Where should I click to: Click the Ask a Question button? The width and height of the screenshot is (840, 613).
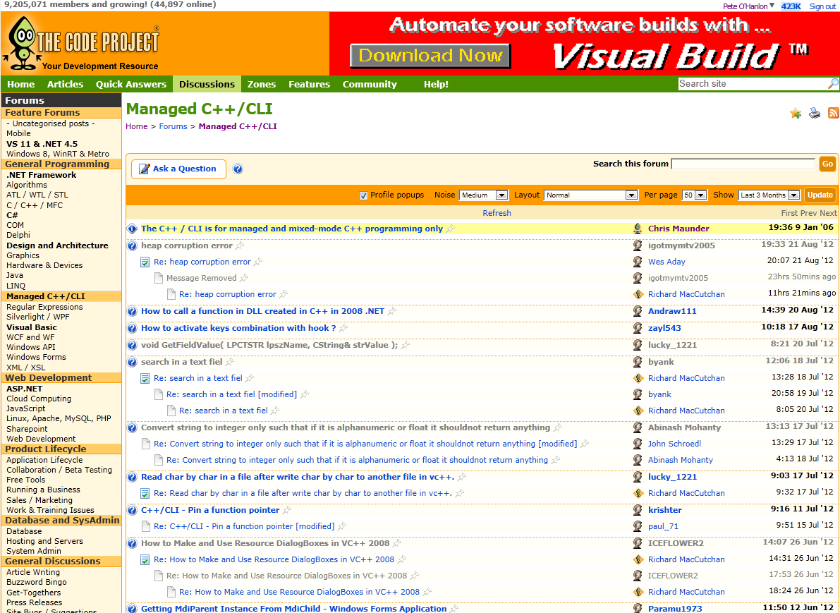178,169
